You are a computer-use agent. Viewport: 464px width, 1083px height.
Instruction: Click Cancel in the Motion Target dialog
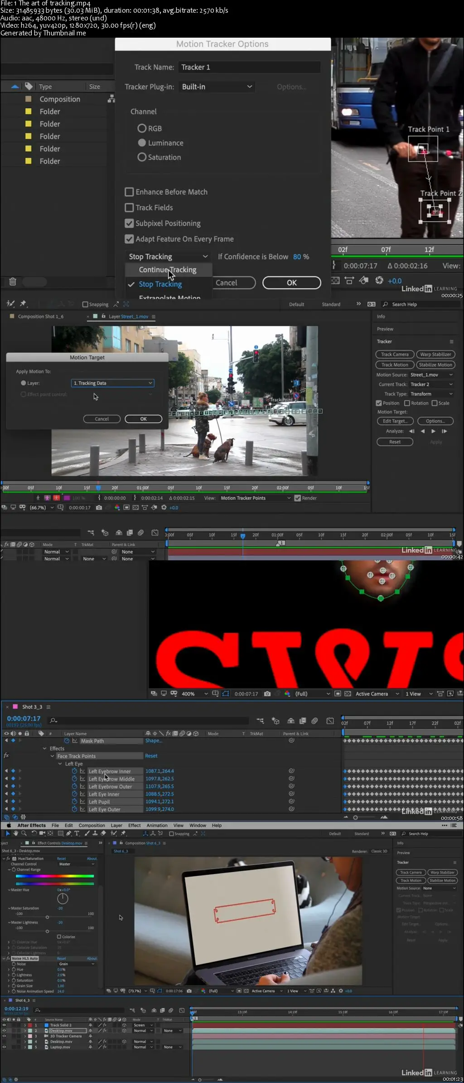point(102,419)
